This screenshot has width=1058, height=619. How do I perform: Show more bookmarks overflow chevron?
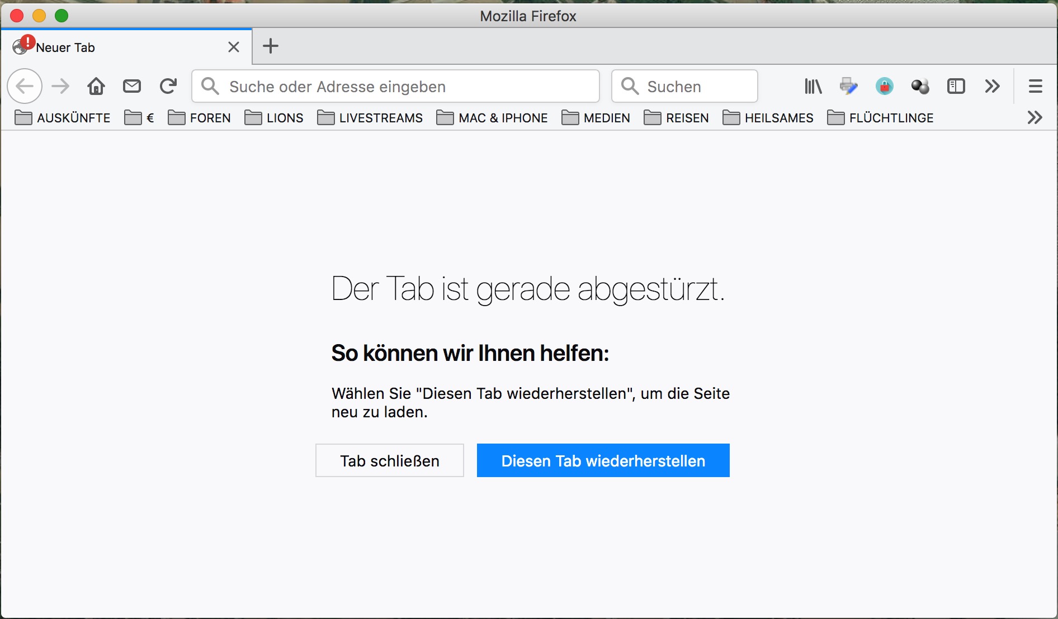[1035, 117]
